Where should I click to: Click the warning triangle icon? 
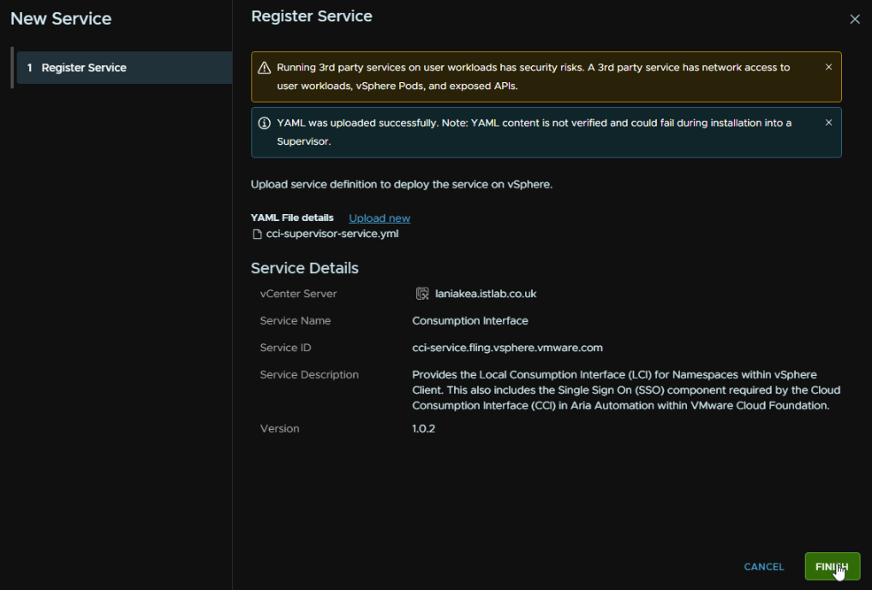264,68
